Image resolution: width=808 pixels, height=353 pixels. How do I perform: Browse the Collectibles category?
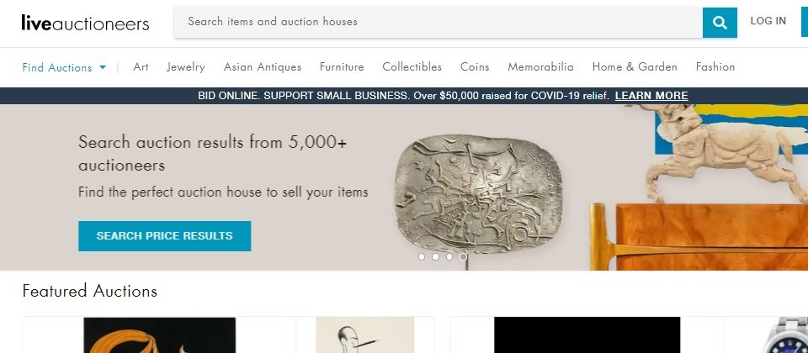(412, 67)
